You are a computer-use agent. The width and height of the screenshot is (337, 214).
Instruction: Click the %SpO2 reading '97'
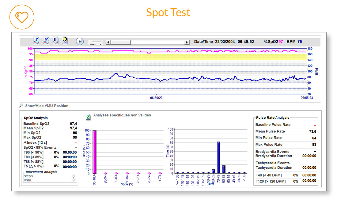point(281,42)
